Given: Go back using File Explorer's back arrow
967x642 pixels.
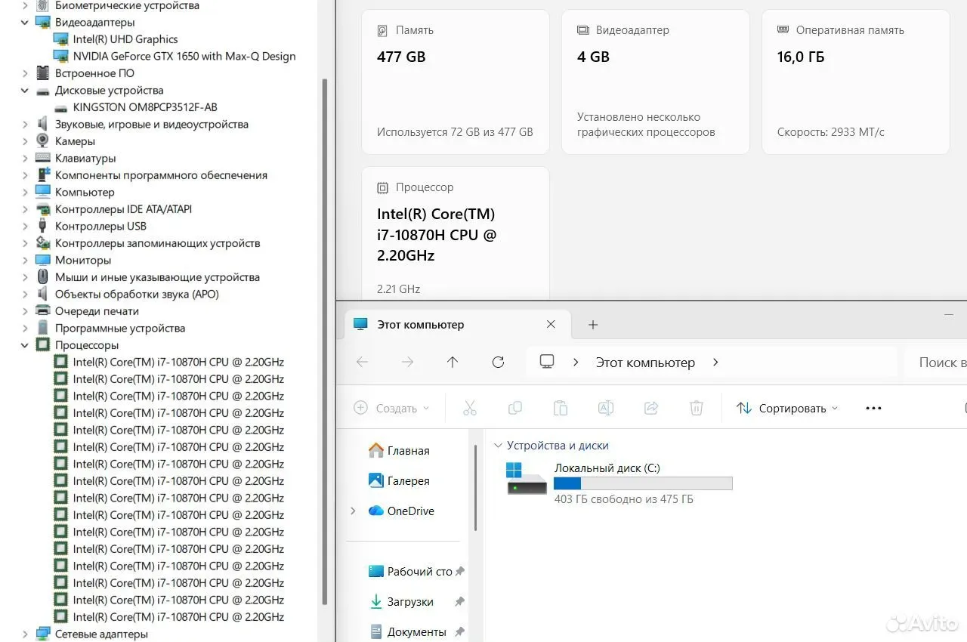Looking at the screenshot, I should (363, 363).
